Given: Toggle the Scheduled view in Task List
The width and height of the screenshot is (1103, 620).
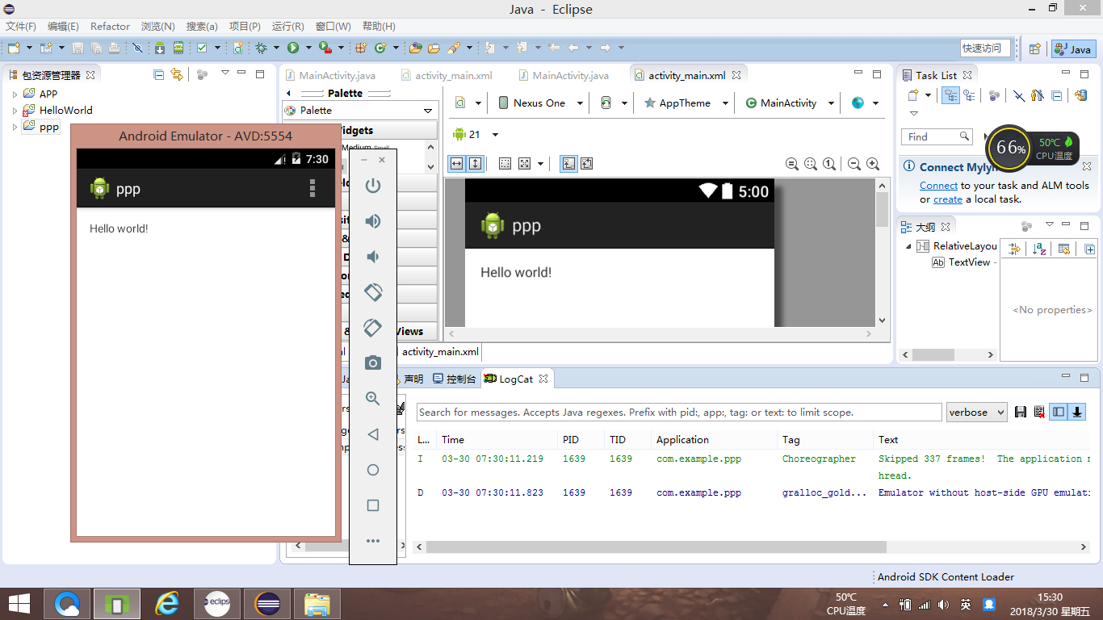Looking at the screenshot, I should click(x=968, y=95).
